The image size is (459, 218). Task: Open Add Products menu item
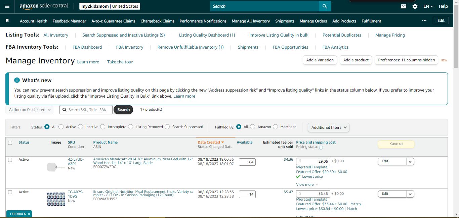[344, 21]
